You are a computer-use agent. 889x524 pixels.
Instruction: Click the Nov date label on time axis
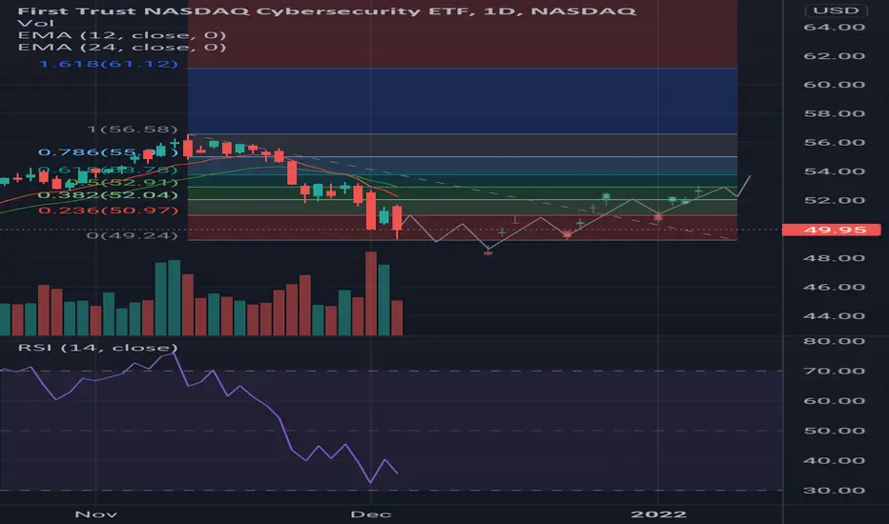click(x=95, y=514)
